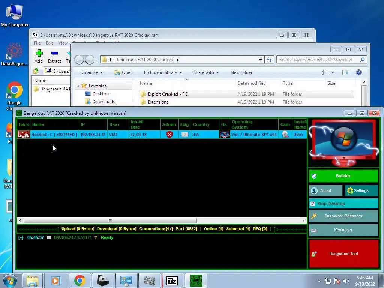Open the Windows Start menu orb
The height and width of the screenshot is (288, 384).
[x=10, y=280]
